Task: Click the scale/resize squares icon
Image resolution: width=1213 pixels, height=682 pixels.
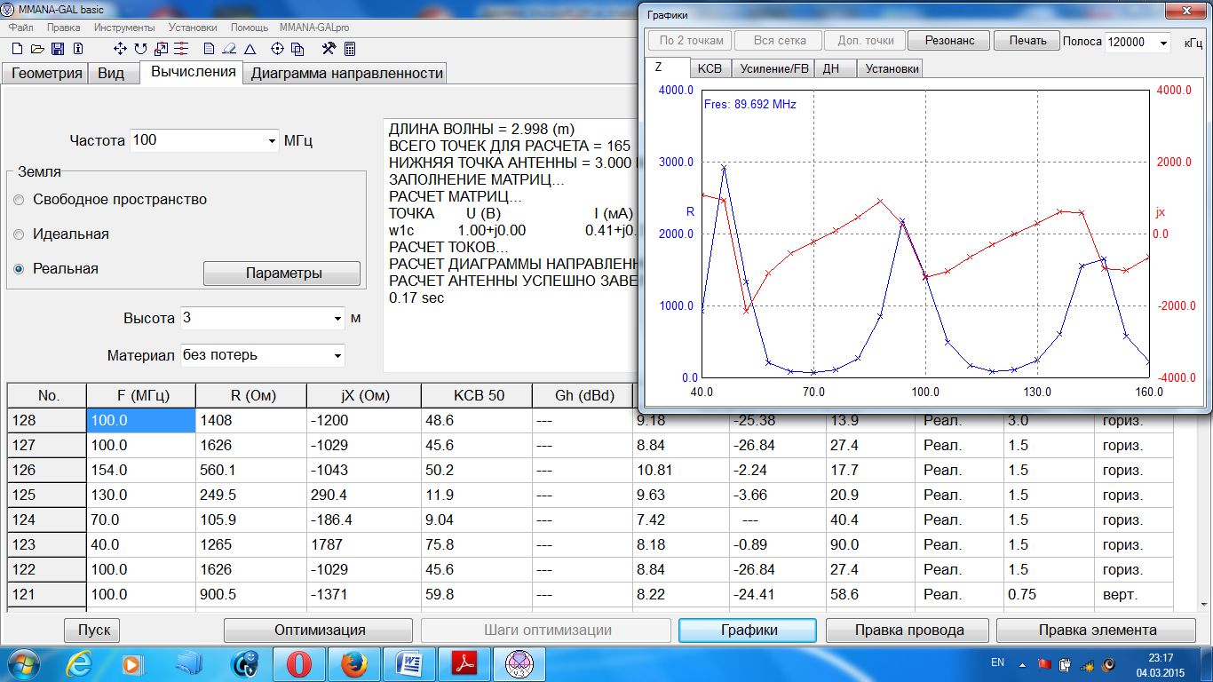Action: point(162,49)
